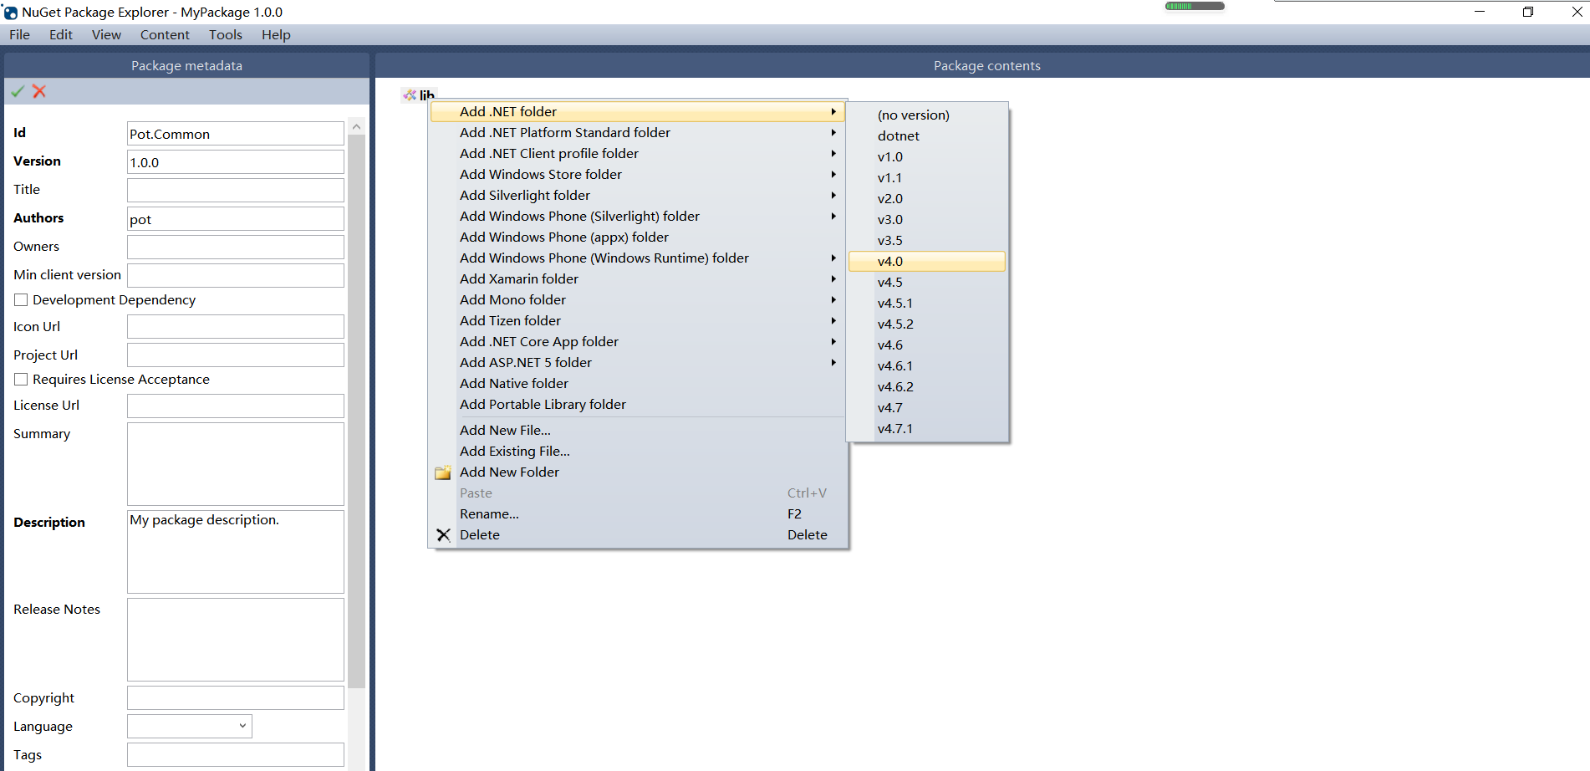This screenshot has width=1590, height=771.
Task: Cancel metadata edits with the red X icon
Action: [x=39, y=91]
